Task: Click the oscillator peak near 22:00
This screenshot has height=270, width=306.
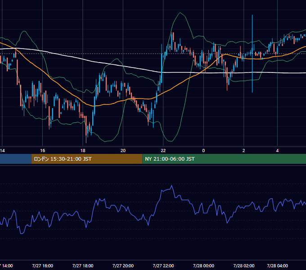Action: click(172, 185)
